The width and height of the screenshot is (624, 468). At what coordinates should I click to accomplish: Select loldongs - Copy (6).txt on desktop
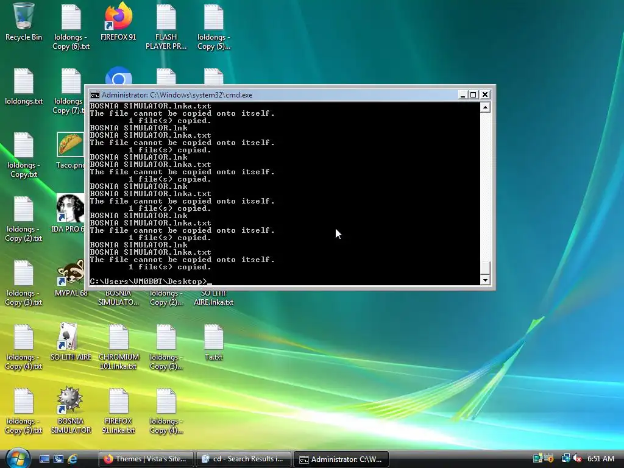tap(71, 27)
